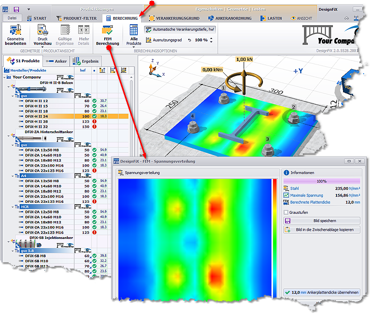Click Bild in die Zwischenablage kopieren

[x=322, y=230]
